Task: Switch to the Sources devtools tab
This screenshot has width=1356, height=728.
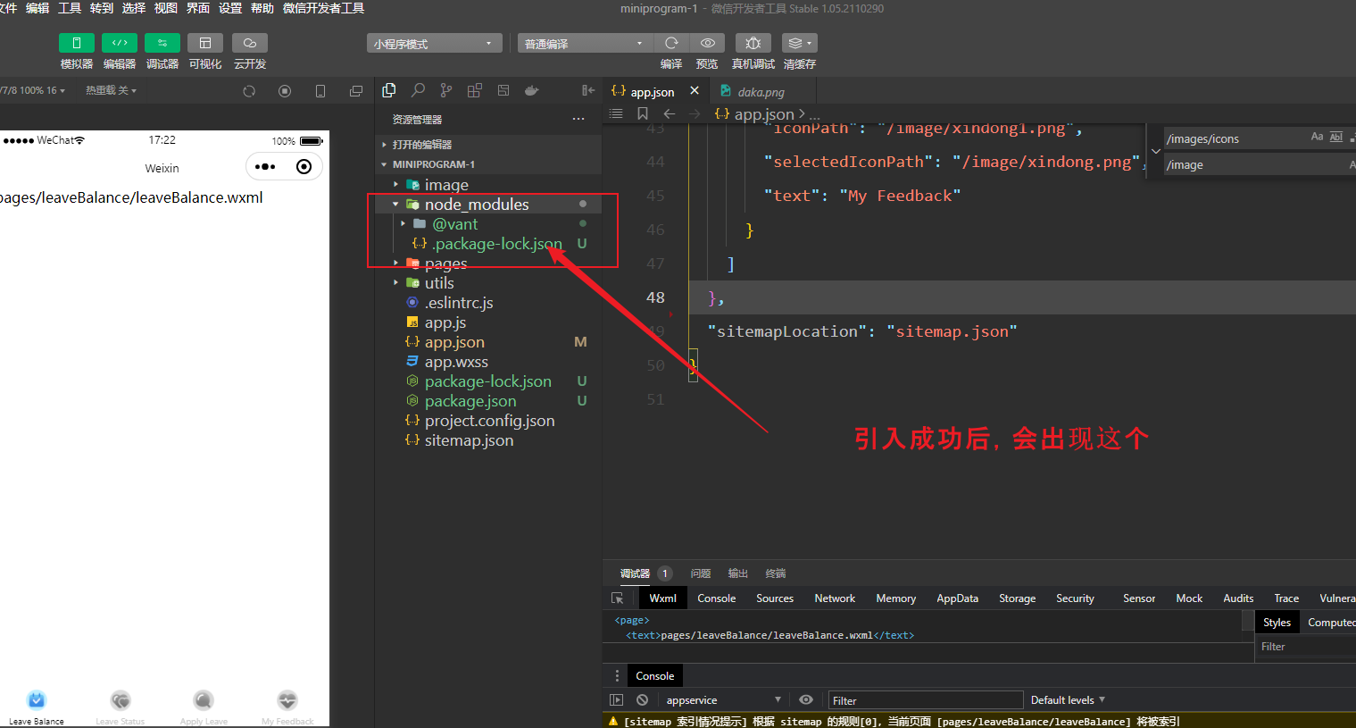Action: [x=775, y=598]
